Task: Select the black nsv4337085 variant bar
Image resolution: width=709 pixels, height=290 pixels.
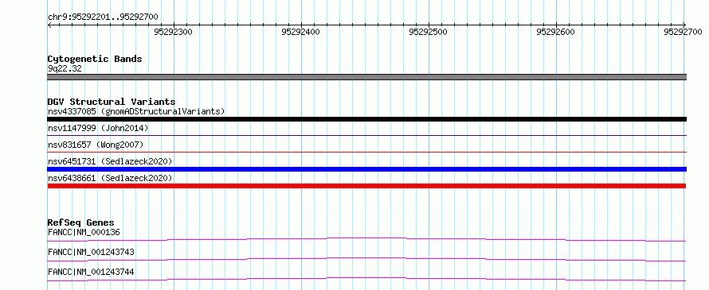Action: click(366, 119)
